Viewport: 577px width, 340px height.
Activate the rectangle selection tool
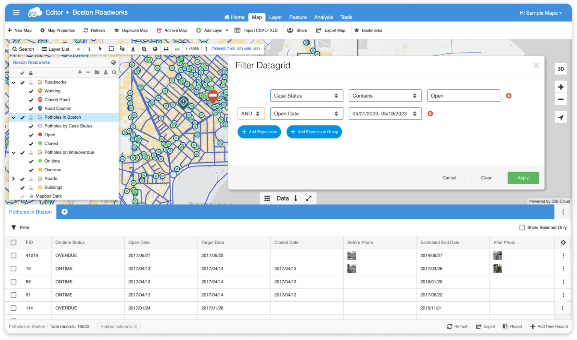[111, 49]
